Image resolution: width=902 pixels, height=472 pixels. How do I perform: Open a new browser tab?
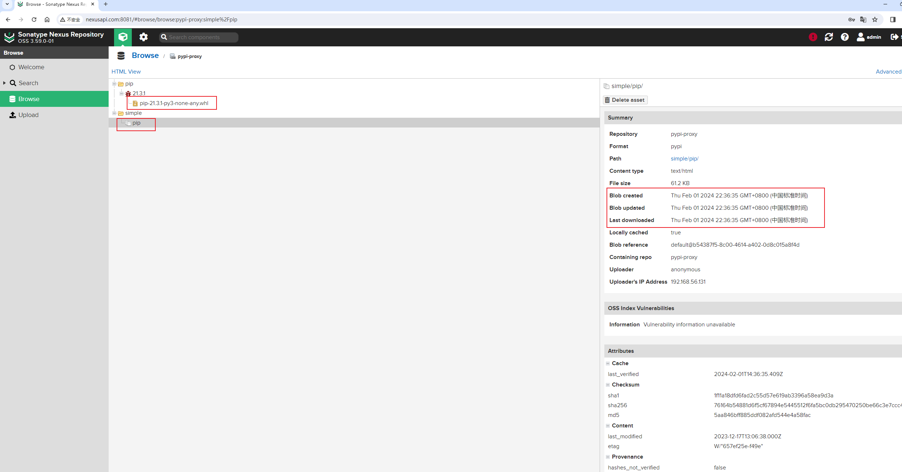106,4
